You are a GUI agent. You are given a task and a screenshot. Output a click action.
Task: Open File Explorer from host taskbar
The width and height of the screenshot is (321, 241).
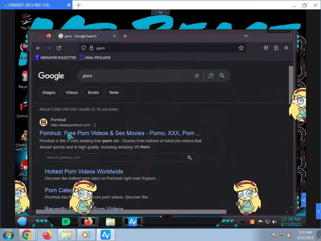66,235
